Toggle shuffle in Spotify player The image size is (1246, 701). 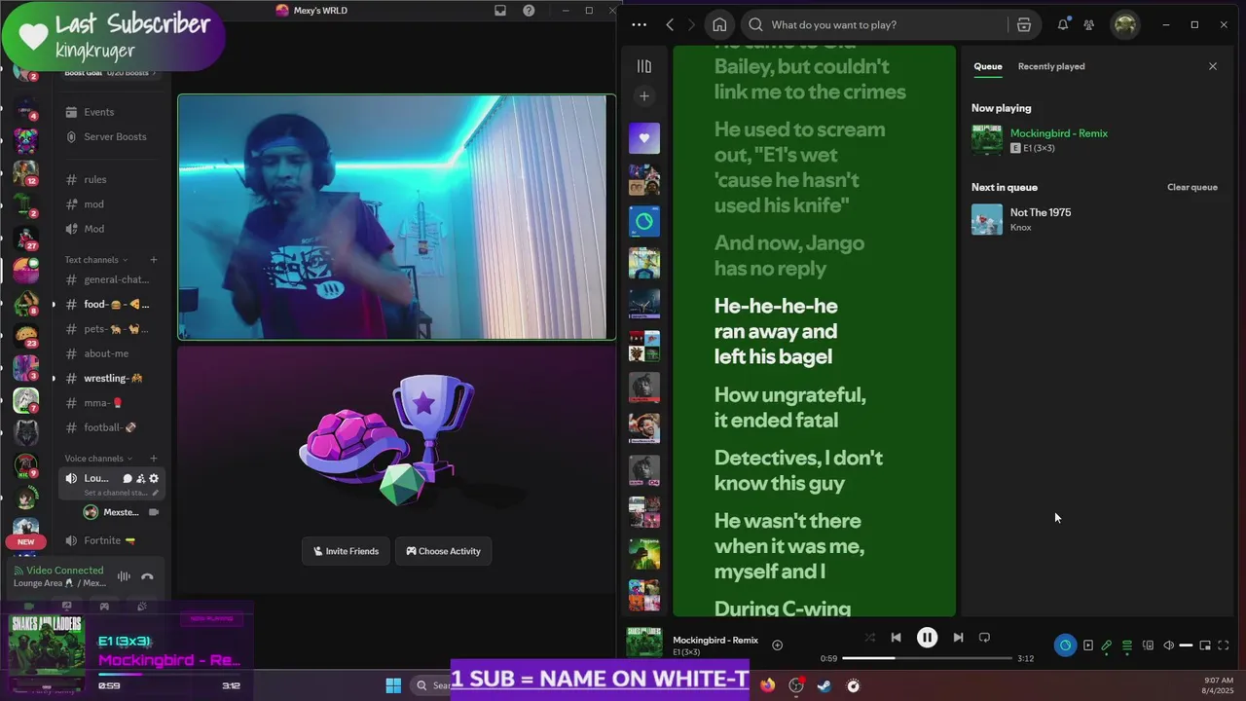pos(869,638)
